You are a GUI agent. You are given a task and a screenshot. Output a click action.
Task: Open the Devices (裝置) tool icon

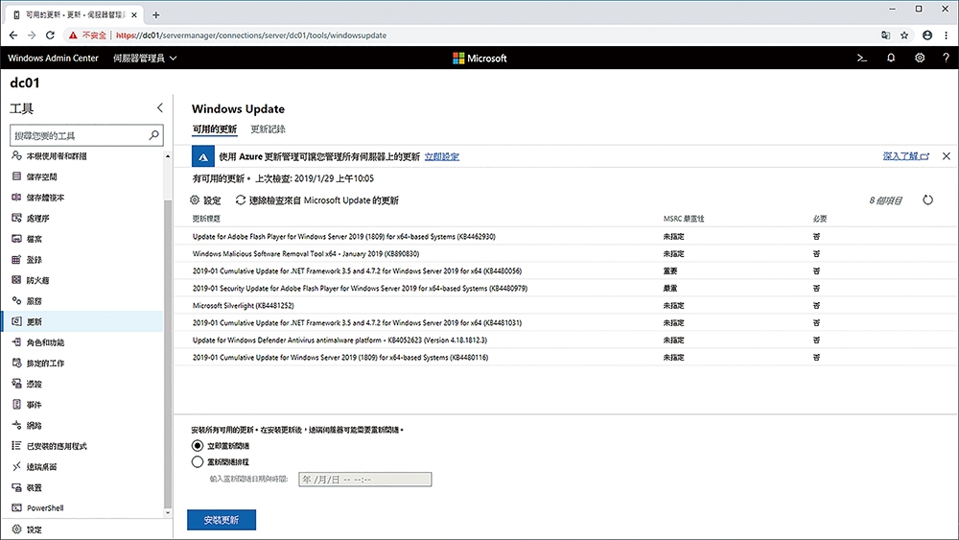pos(16,487)
